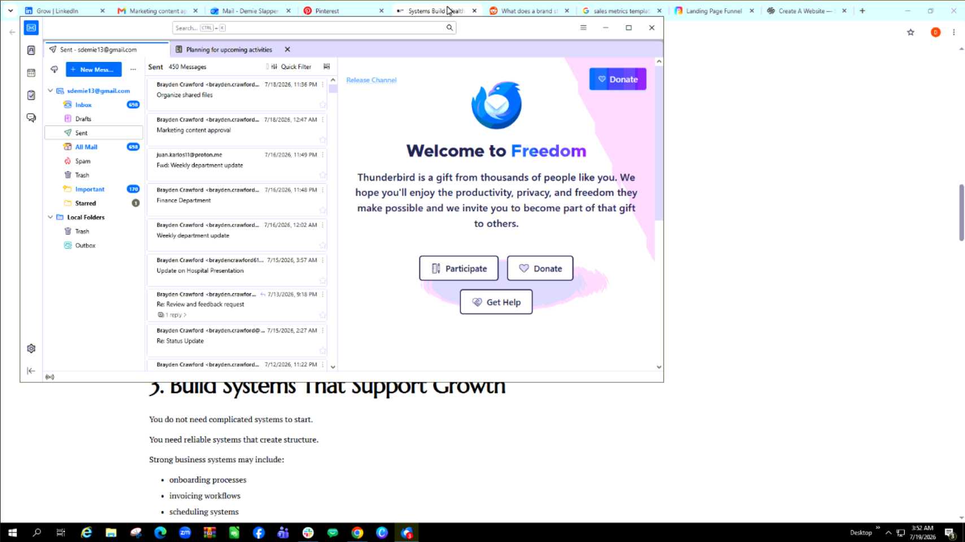Star the "Re: Status Update" message
Image resolution: width=965 pixels, height=542 pixels.
pyautogui.click(x=322, y=351)
